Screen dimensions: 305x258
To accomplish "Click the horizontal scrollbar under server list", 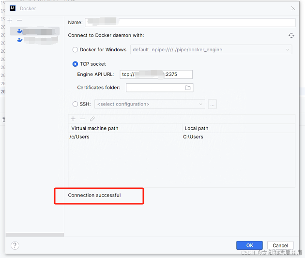I will (35, 235).
